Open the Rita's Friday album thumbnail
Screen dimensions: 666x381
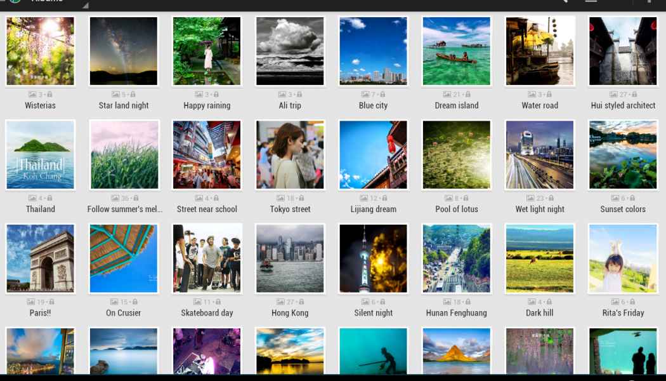(x=623, y=258)
